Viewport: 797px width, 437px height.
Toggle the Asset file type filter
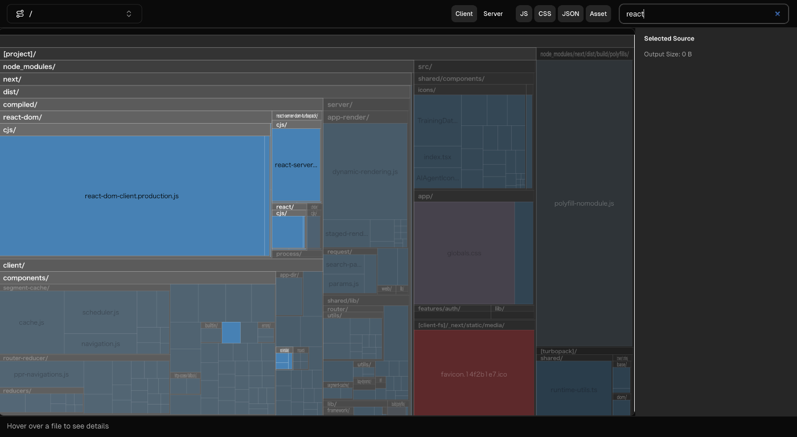pyautogui.click(x=598, y=14)
